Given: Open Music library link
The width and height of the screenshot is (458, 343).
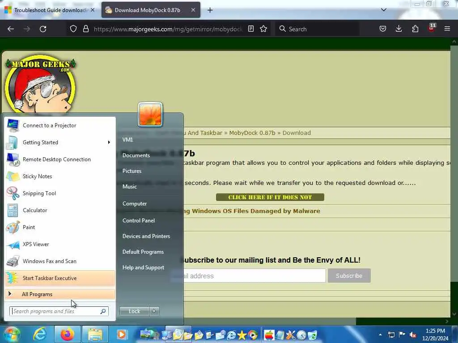Looking at the screenshot, I should [129, 186].
